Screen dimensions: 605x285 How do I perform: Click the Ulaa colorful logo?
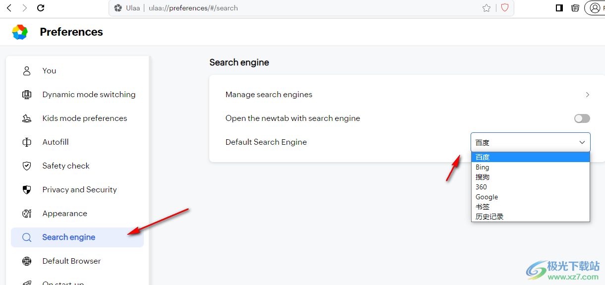point(20,32)
